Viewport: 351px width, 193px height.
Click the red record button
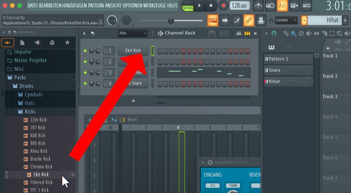click(223, 5)
